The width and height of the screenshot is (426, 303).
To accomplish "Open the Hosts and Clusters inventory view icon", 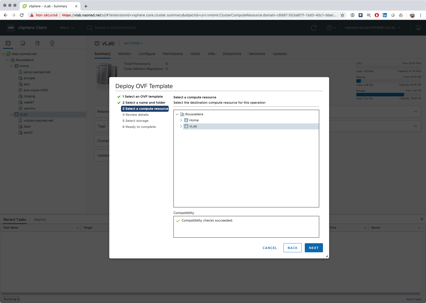I will coord(8,43).
